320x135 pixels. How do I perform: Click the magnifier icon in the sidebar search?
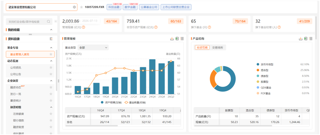49,22
